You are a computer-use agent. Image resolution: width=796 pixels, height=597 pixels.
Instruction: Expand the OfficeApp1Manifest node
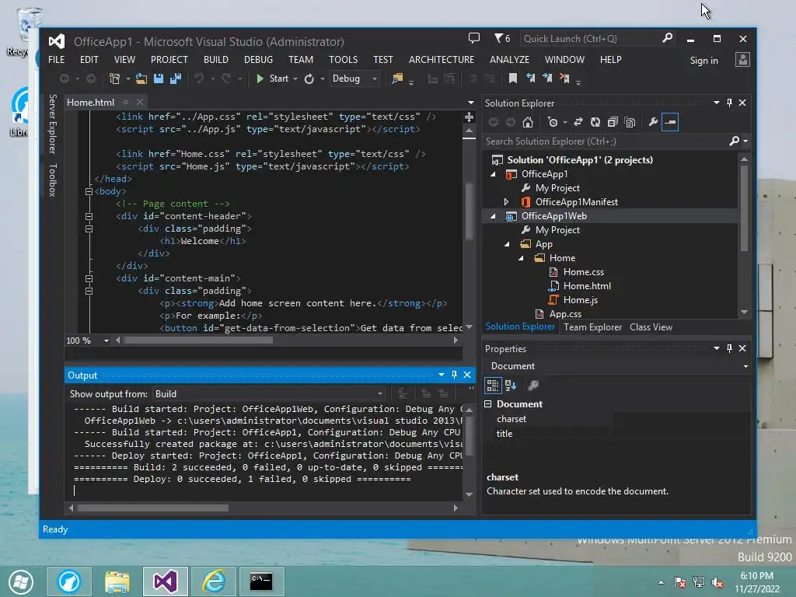coord(506,202)
